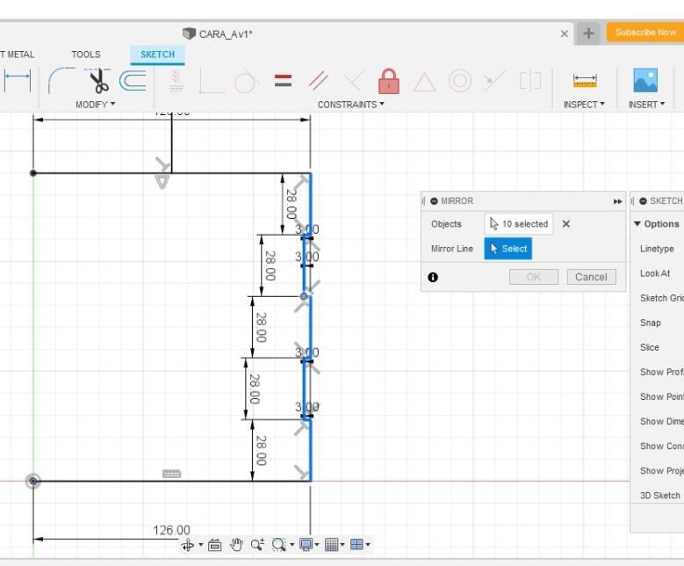
Task: Switch to the TOOLS tab
Action: tap(86, 54)
